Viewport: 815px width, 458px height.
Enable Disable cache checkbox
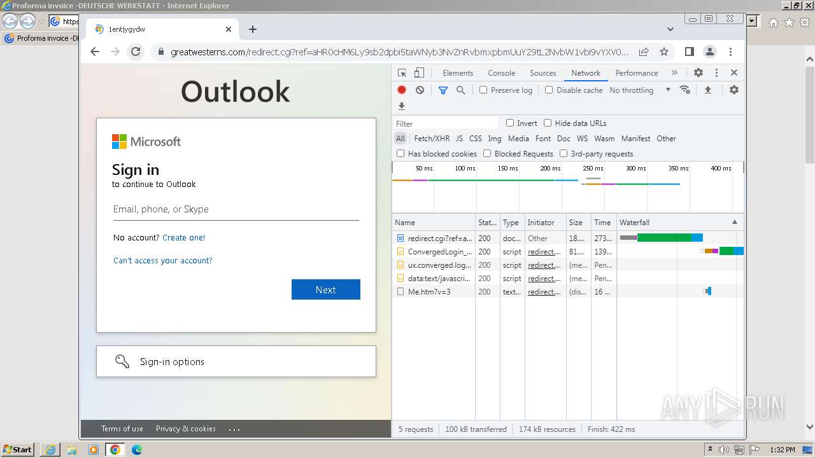(549, 90)
